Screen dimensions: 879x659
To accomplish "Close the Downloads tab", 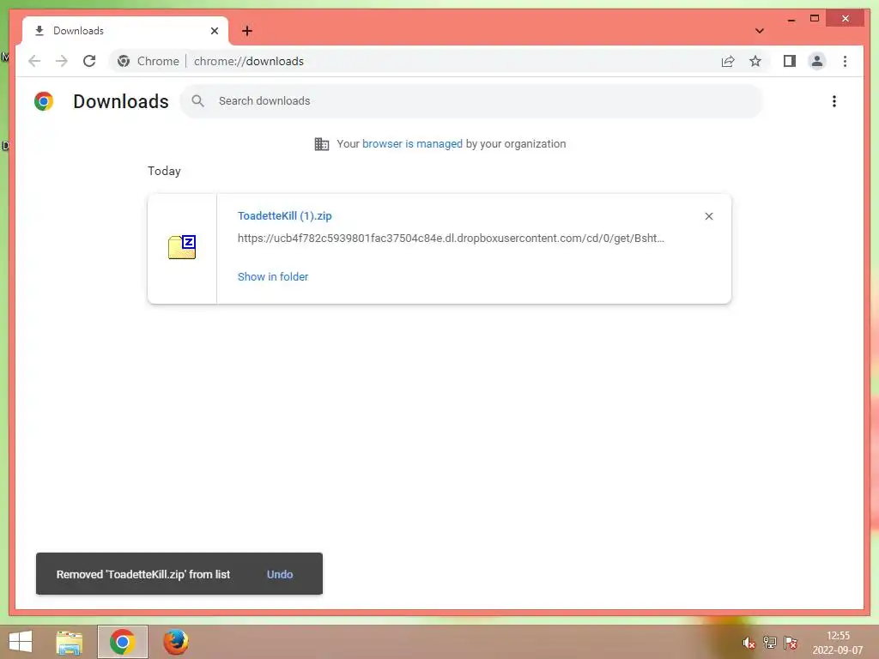I will coord(214,31).
